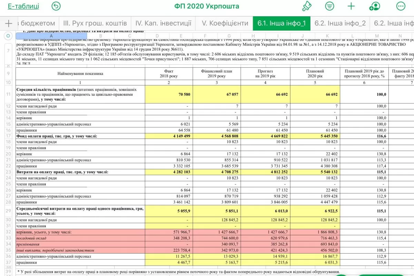
Task: Tap the document title ФП 2020 Укрпошта
Action: pyautogui.click(x=206, y=6)
